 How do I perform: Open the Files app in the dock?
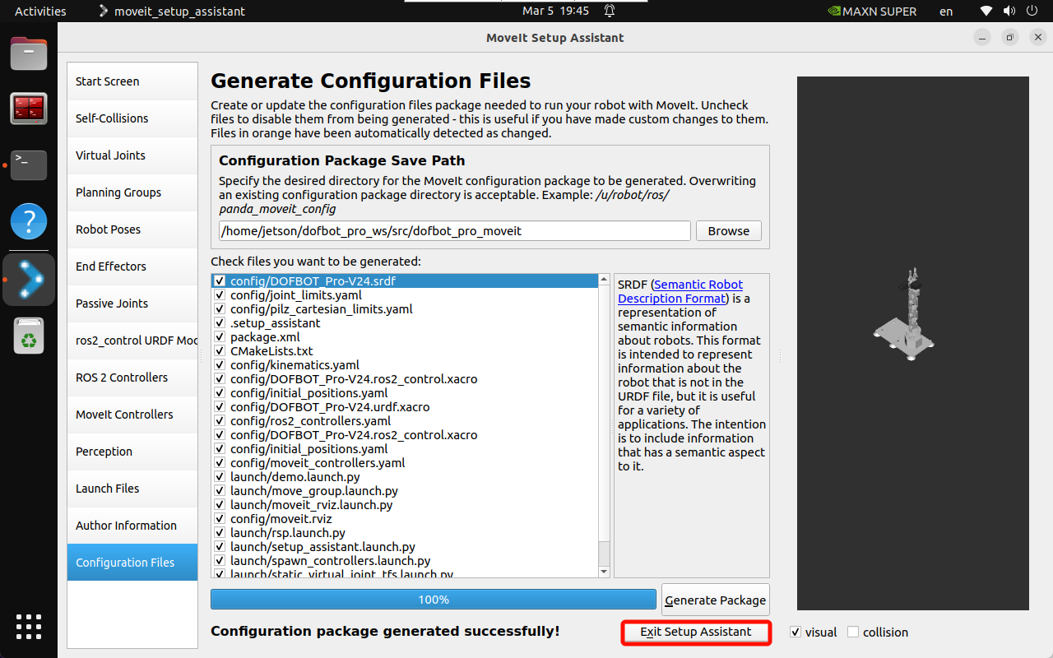point(29,53)
